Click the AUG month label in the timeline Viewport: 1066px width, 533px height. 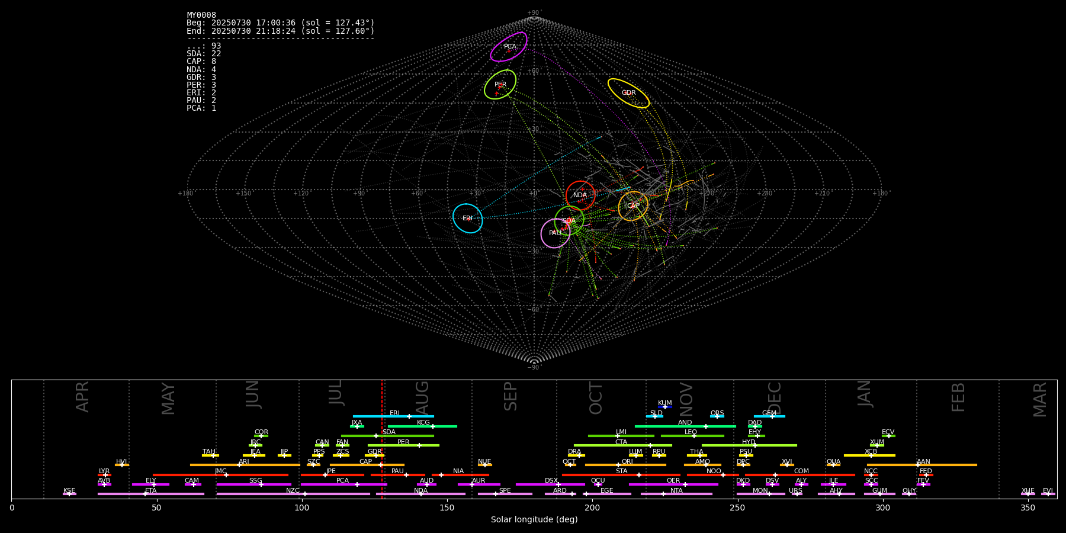pyautogui.click(x=422, y=397)
